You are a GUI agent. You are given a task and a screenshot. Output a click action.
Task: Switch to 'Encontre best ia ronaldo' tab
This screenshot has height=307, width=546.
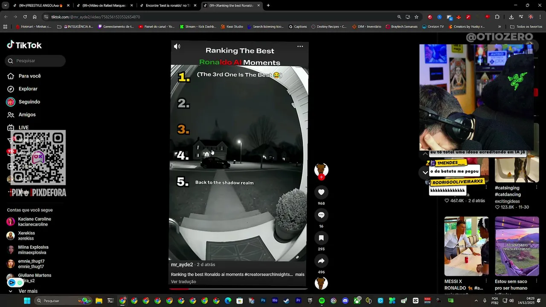pos(168,6)
